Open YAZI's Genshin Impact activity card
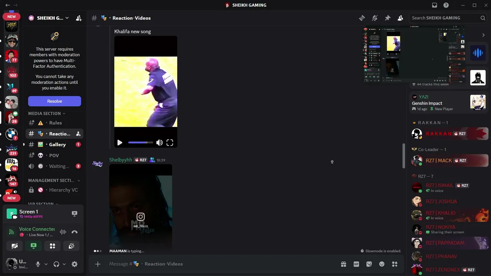Viewport: 491px width, 276px height. pos(448,103)
